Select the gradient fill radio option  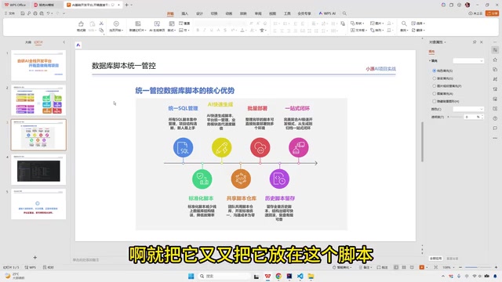pyautogui.click(x=434, y=78)
